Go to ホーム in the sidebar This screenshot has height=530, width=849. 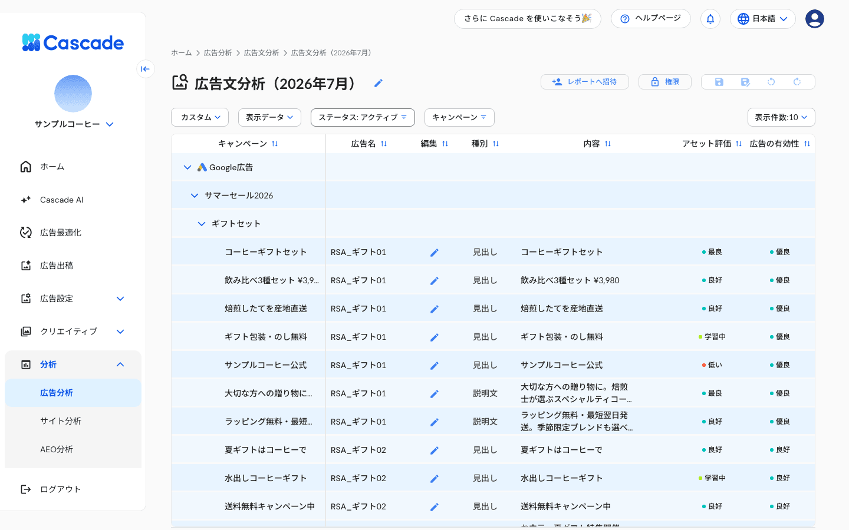pos(73,167)
